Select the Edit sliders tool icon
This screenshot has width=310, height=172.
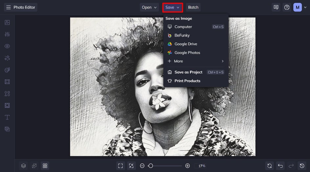click(7, 34)
